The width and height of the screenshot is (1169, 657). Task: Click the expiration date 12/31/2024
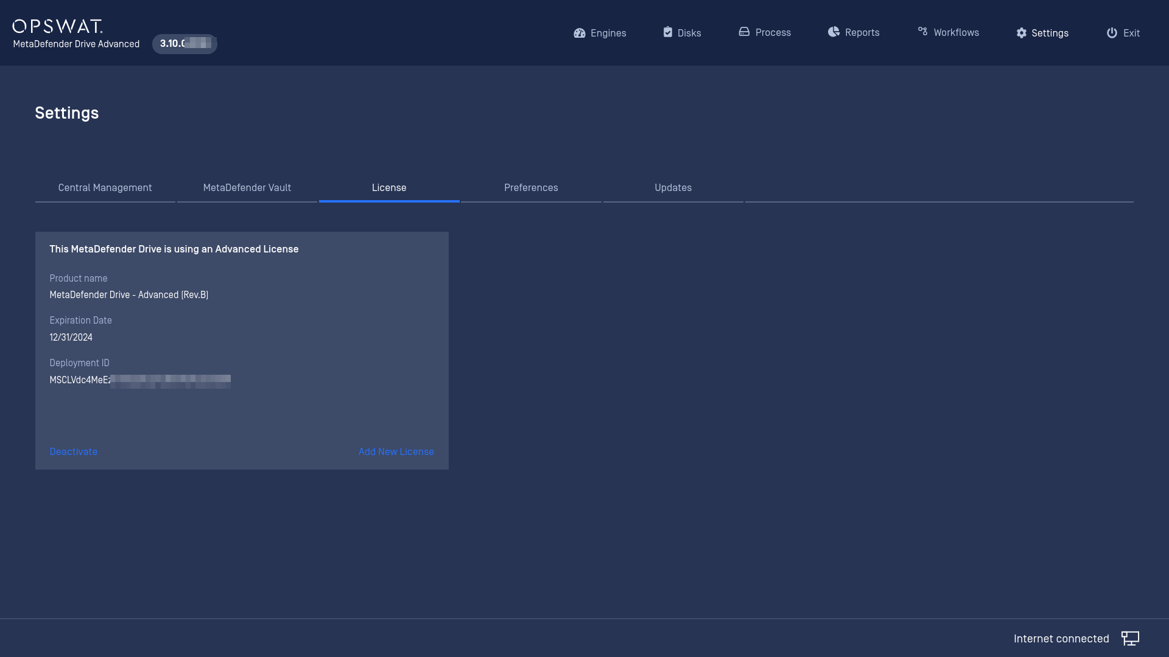coord(71,337)
